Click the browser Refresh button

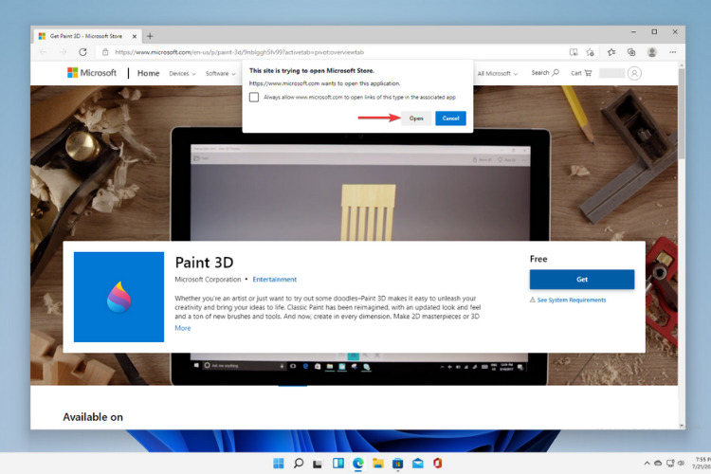[83, 52]
